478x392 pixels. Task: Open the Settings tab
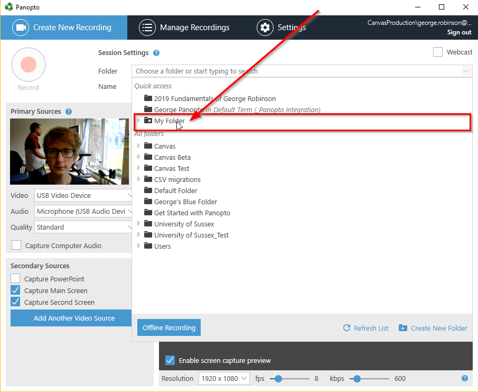click(x=281, y=28)
